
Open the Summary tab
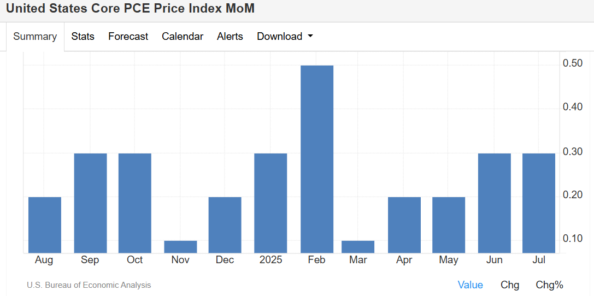pos(35,37)
